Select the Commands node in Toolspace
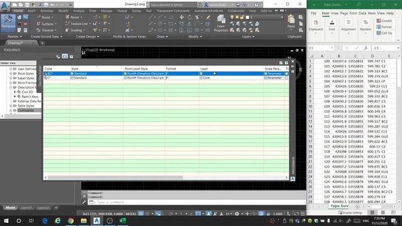The height and width of the screenshot is (226, 402). tap(26, 110)
